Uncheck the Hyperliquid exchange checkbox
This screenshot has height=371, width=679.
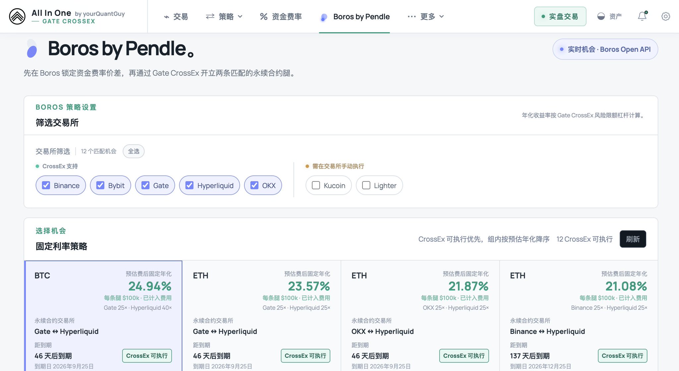189,185
